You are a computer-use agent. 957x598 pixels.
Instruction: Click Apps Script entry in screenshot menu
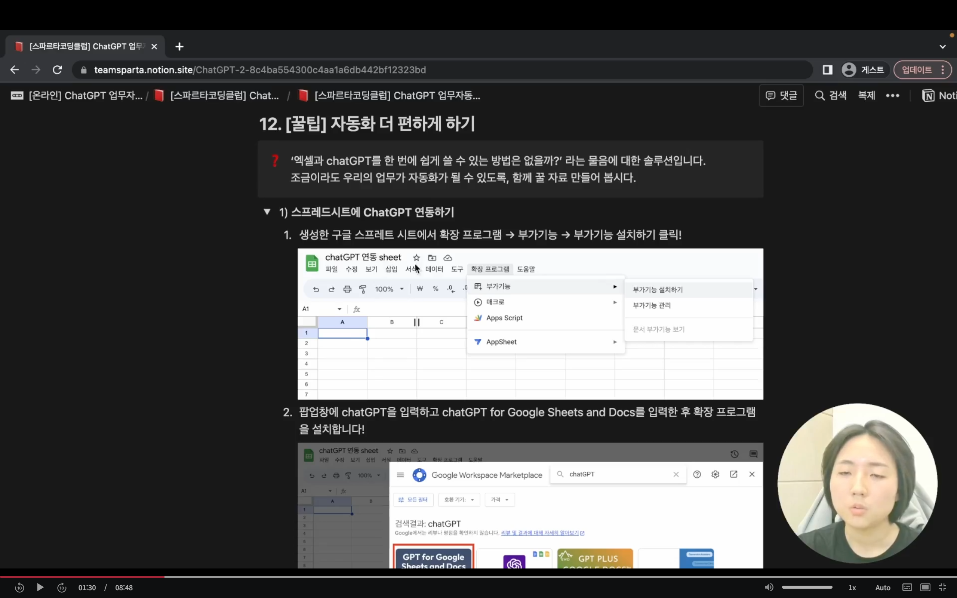coord(546,318)
